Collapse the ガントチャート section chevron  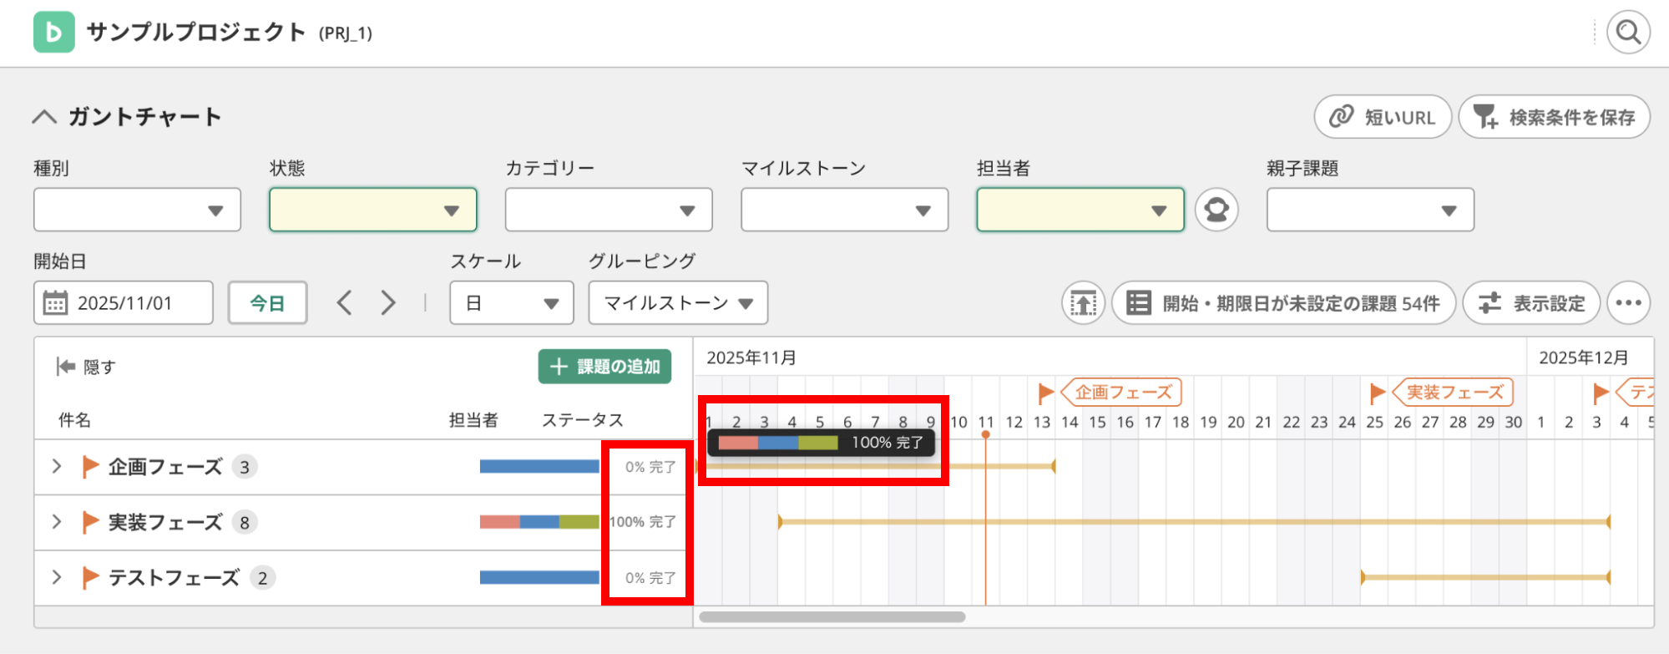pos(44,117)
